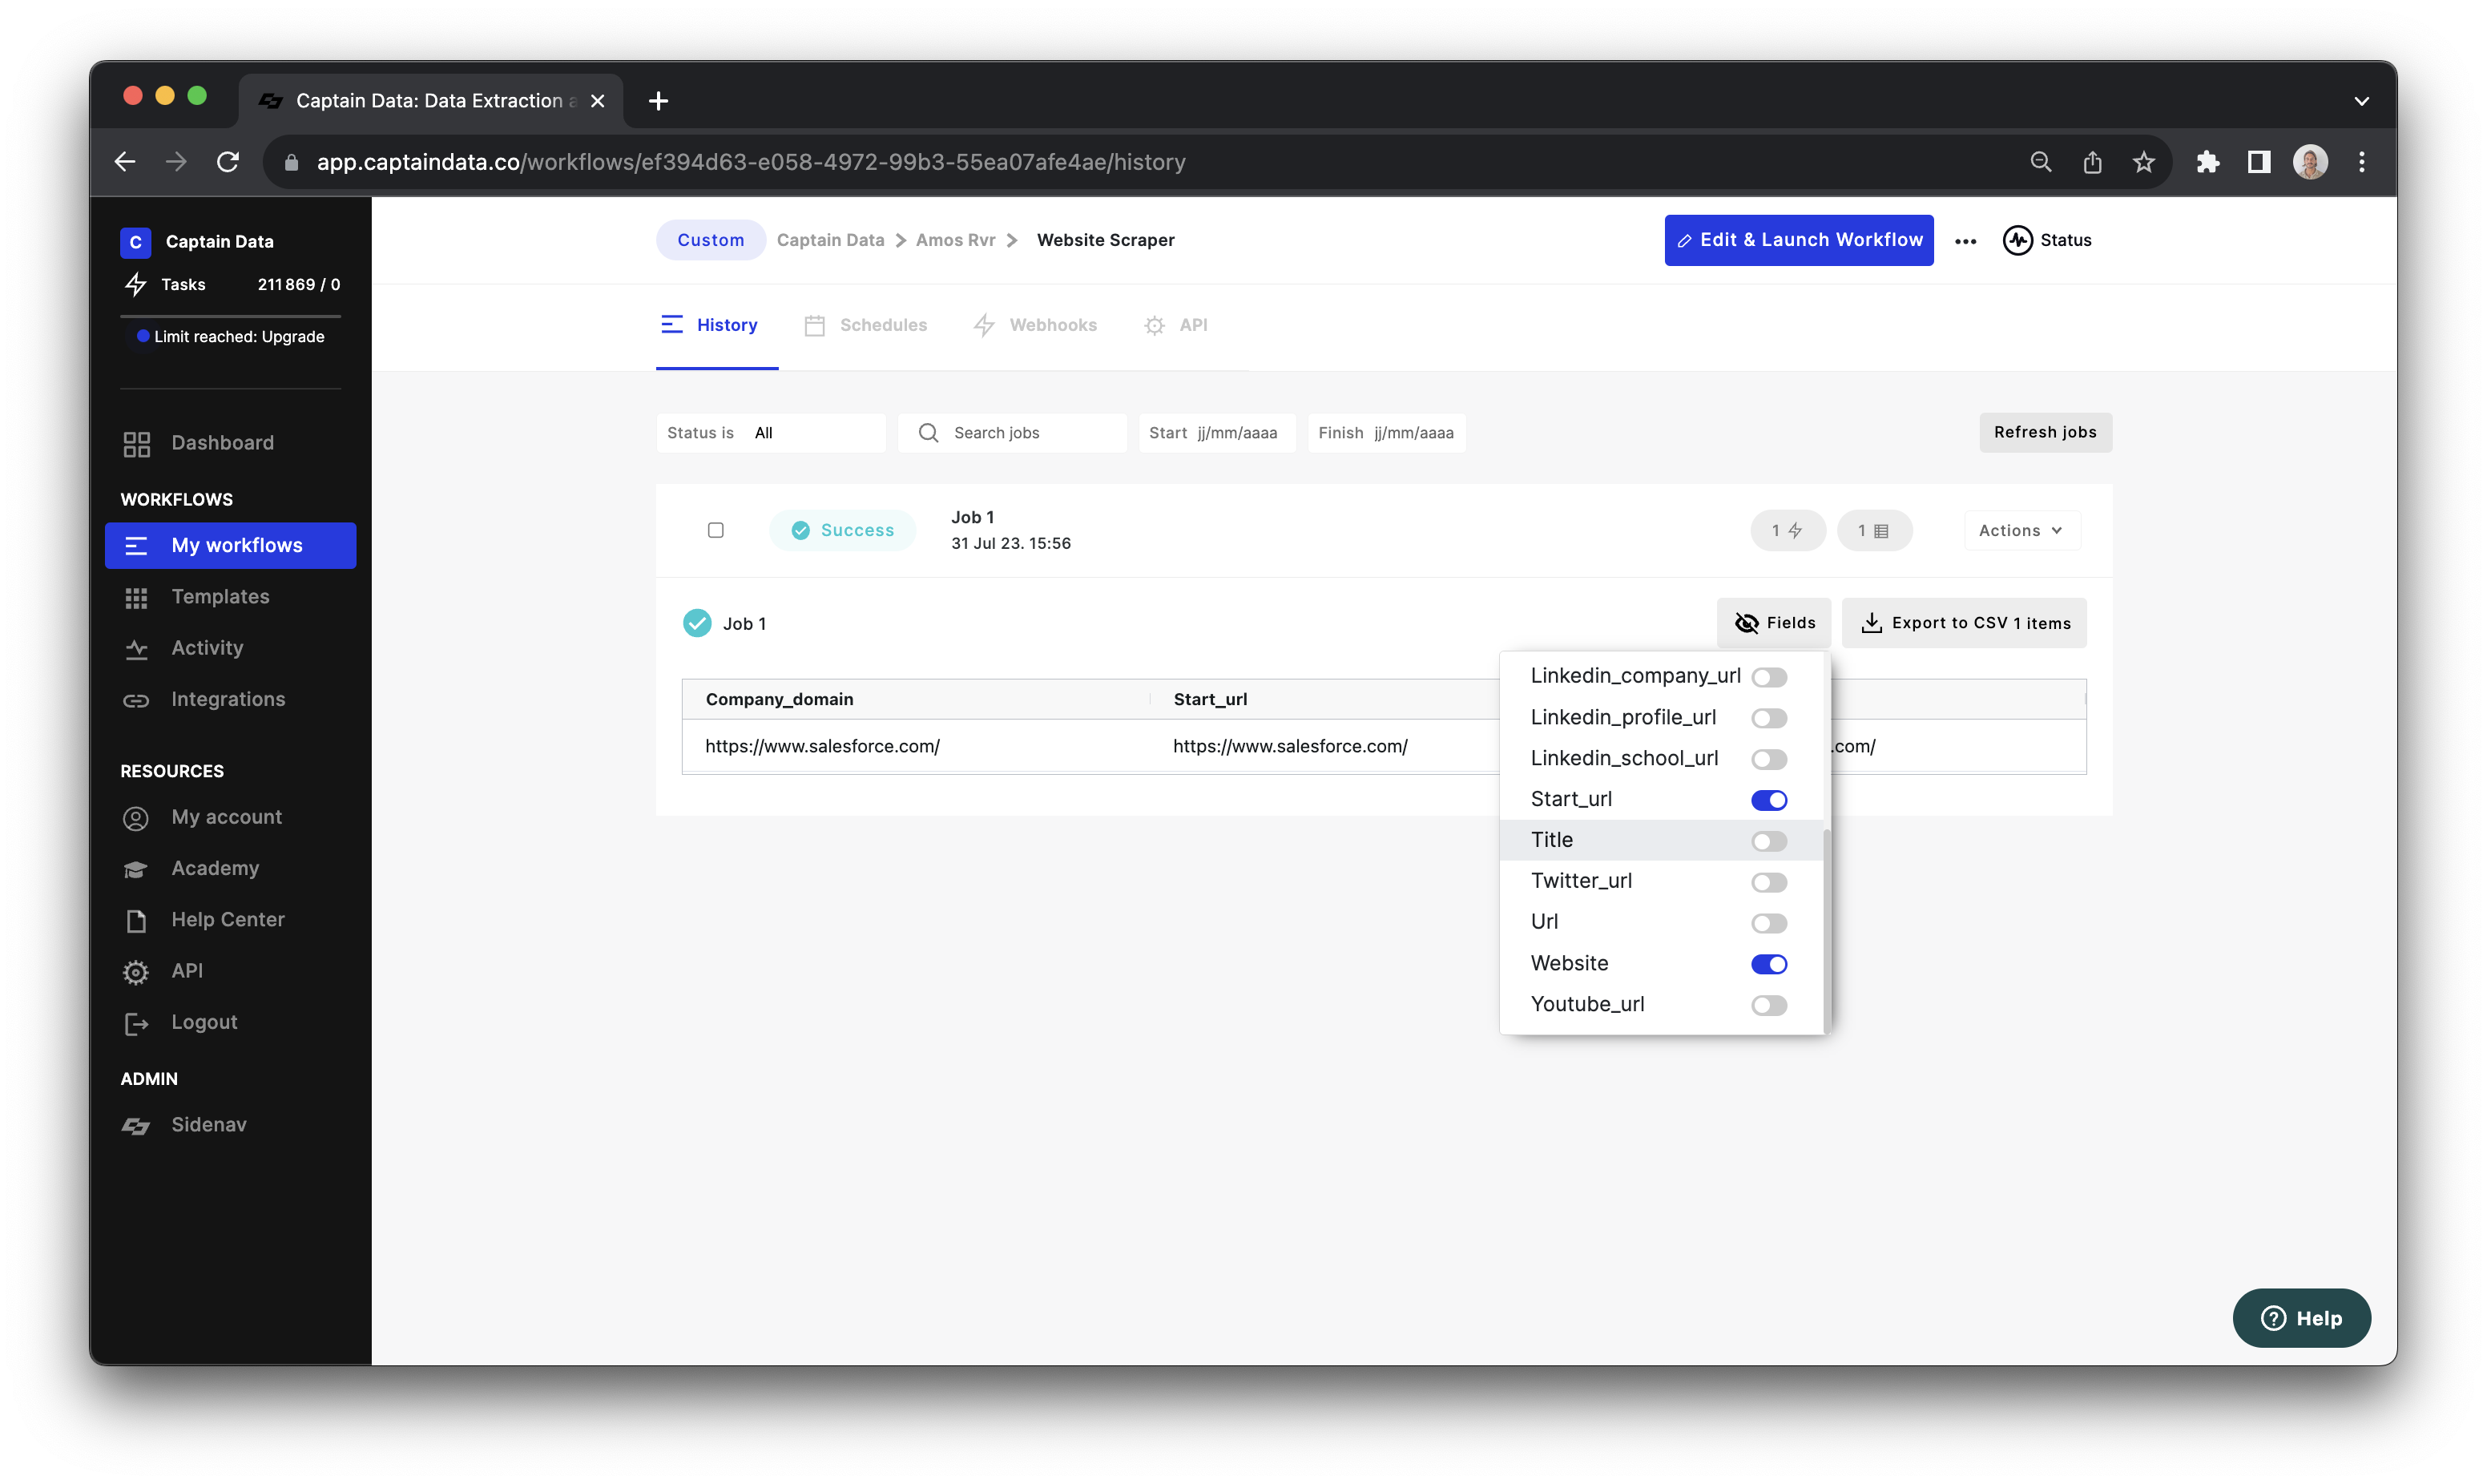Enable the Title field toggle

point(1768,841)
